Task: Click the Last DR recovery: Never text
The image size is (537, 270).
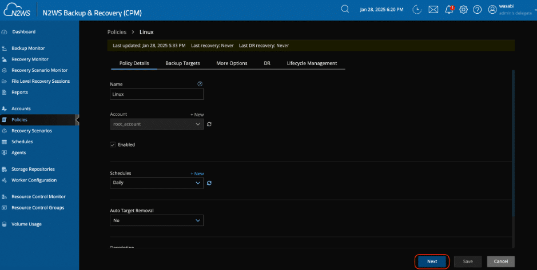Action: 264,46
